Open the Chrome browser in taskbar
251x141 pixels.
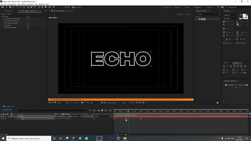coord(74,138)
